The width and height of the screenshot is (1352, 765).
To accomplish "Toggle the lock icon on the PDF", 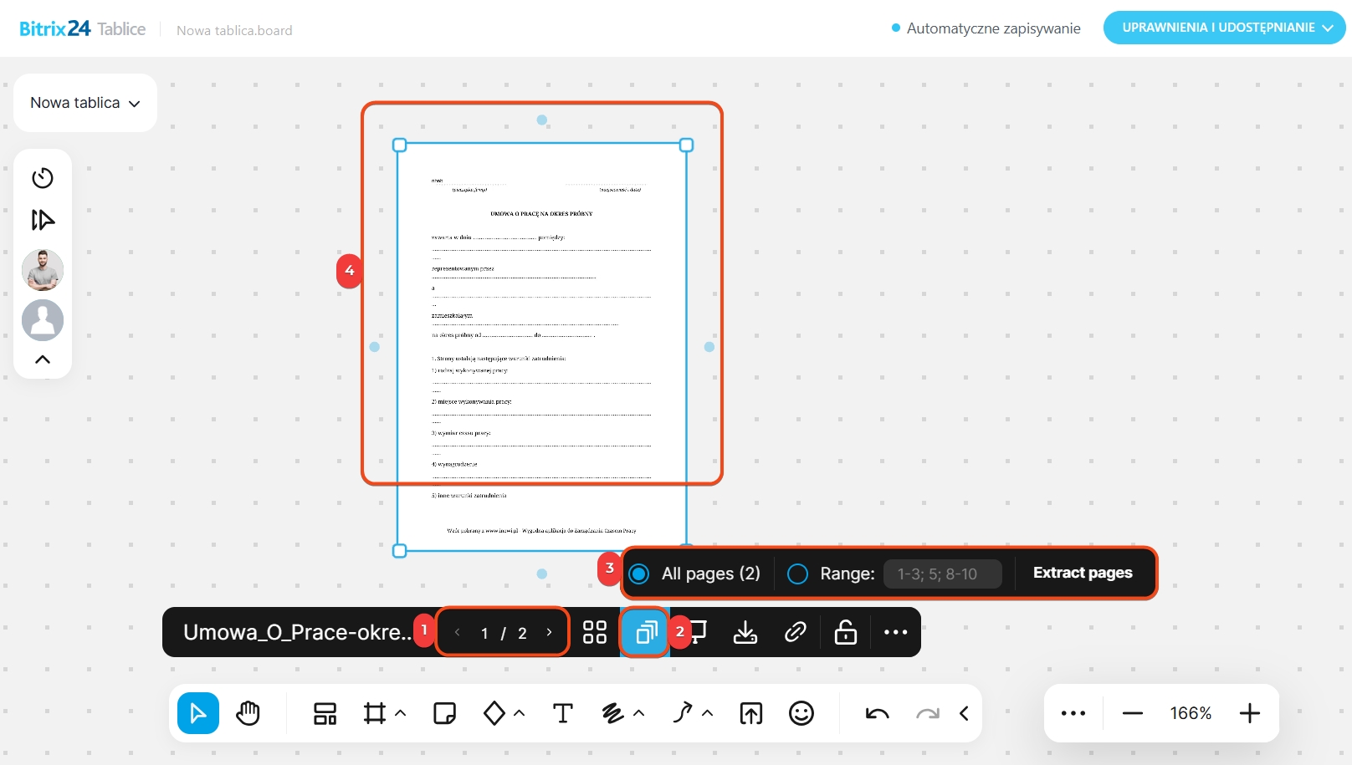I will (845, 632).
